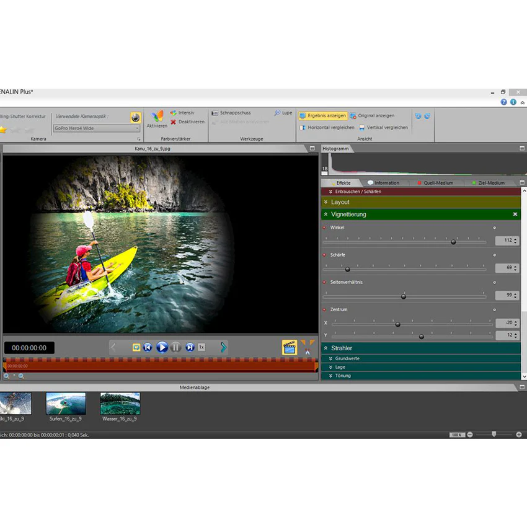
Task: Open the blue info icon
Action: coord(513,102)
